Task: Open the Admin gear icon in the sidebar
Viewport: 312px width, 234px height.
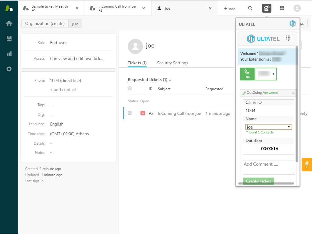Action: 9,69
